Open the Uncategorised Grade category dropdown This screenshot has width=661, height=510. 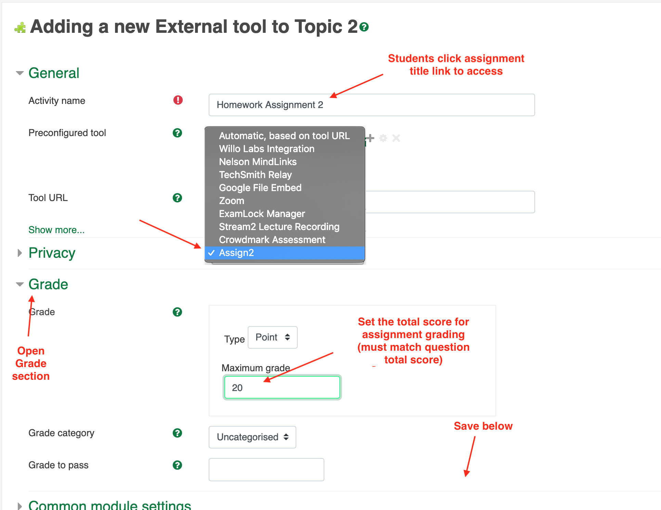[x=252, y=437]
